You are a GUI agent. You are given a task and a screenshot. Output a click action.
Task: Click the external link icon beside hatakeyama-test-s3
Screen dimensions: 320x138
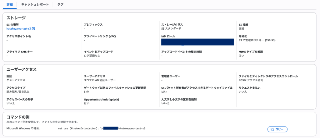[x=33, y=29]
